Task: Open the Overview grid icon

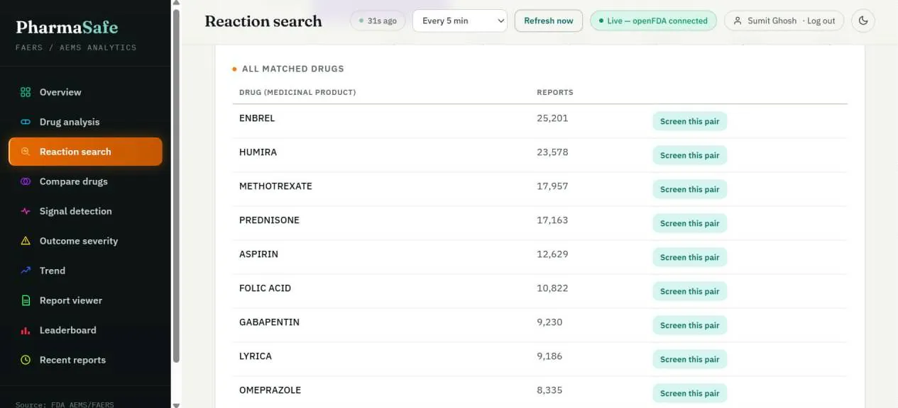Action: coord(26,92)
